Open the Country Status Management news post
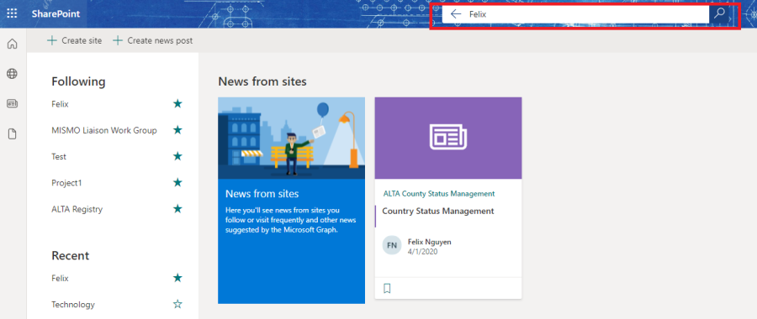 pyautogui.click(x=438, y=211)
